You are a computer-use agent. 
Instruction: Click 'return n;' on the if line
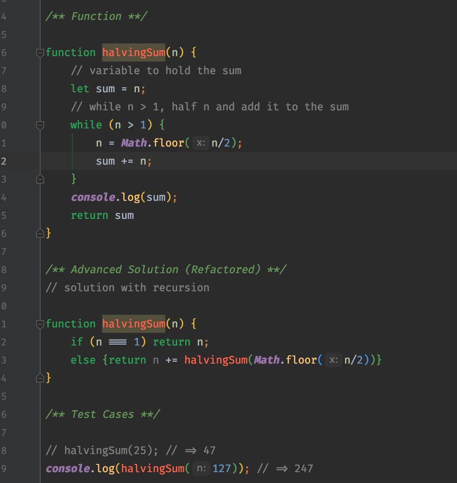(x=181, y=342)
